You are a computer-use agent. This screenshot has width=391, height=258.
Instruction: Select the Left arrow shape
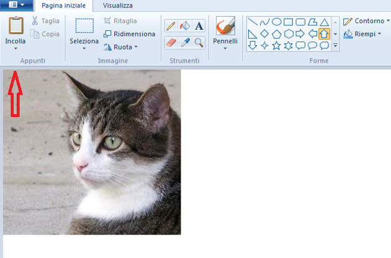(x=312, y=33)
